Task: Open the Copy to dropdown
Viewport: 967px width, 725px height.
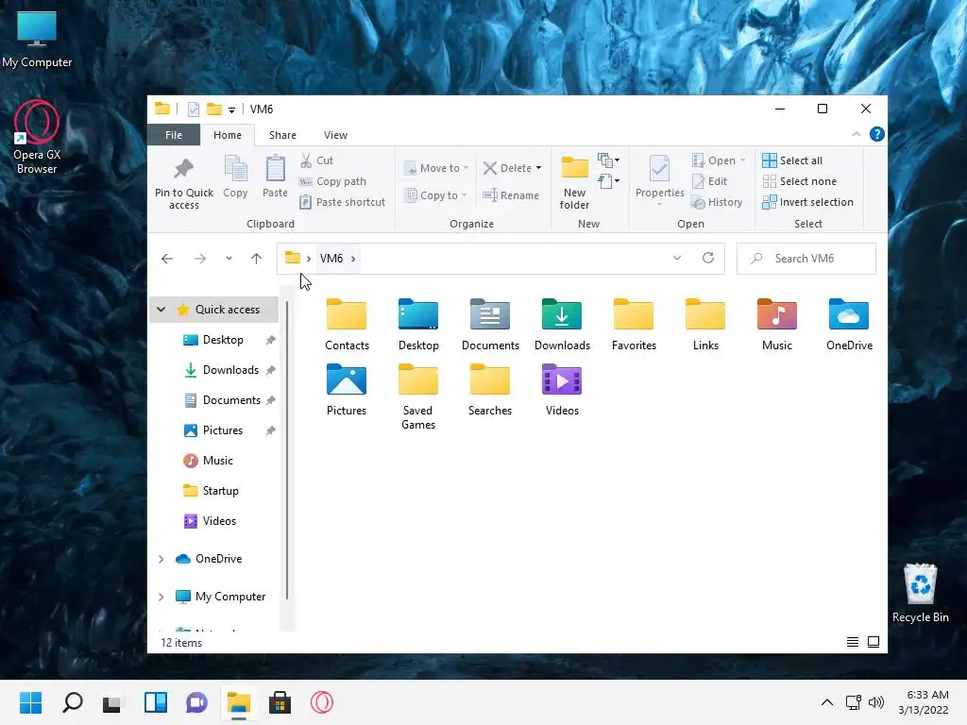Action: [435, 195]
